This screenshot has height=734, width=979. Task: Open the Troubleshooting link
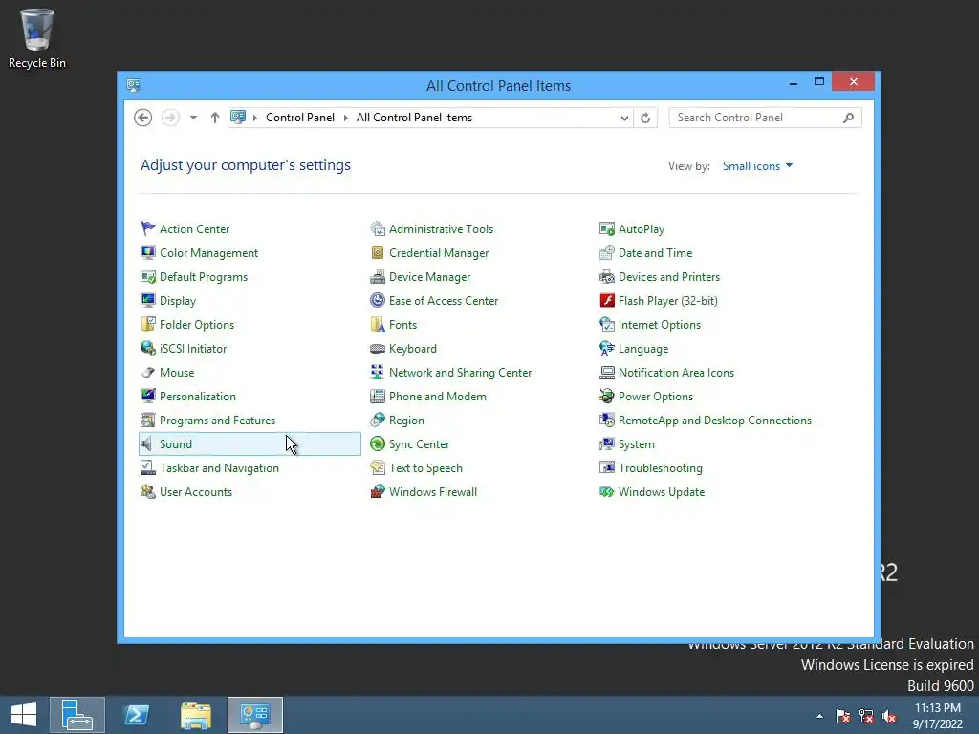(660, 468)
